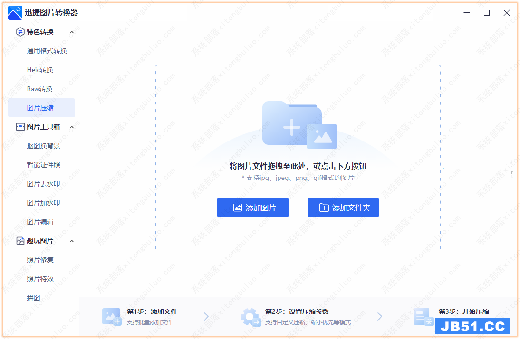Collapse the 特色转换 section chevron
The width and height of the screenshot is (520, 339).
coord(72,32)
